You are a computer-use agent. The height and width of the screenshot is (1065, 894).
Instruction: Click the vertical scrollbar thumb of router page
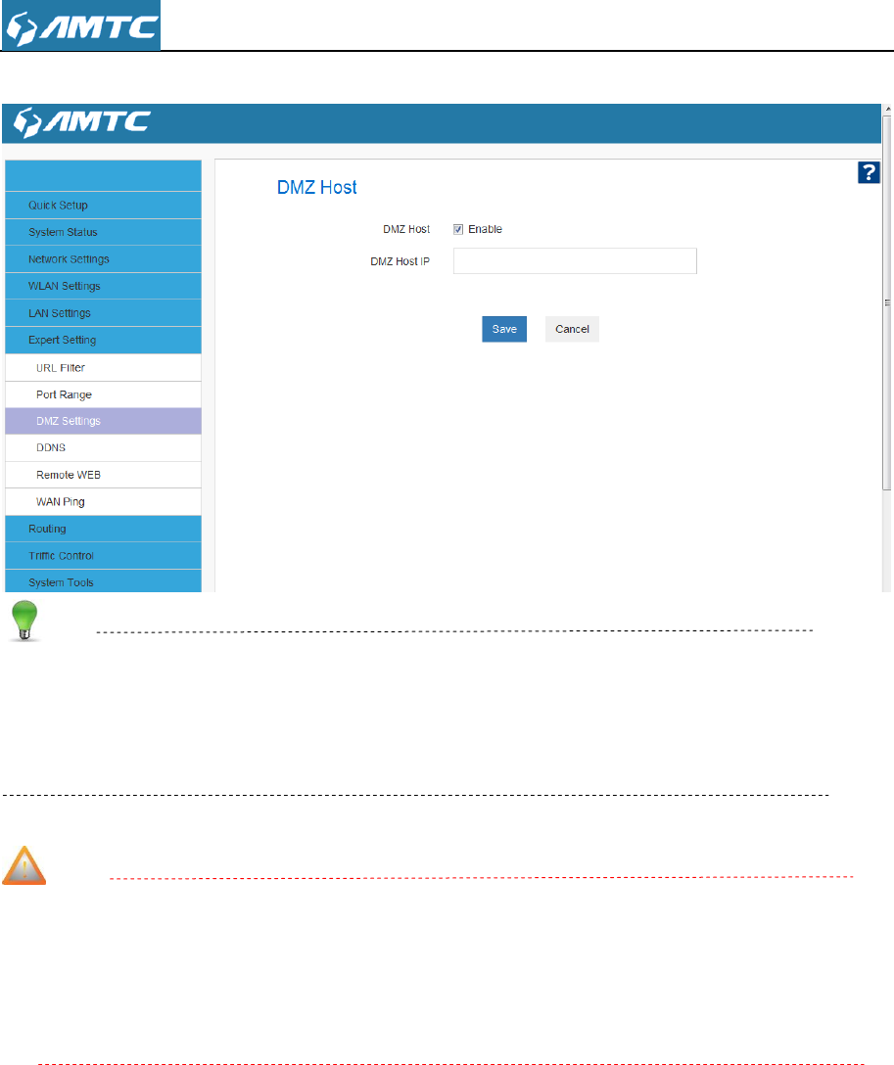[x=886, y=302]
